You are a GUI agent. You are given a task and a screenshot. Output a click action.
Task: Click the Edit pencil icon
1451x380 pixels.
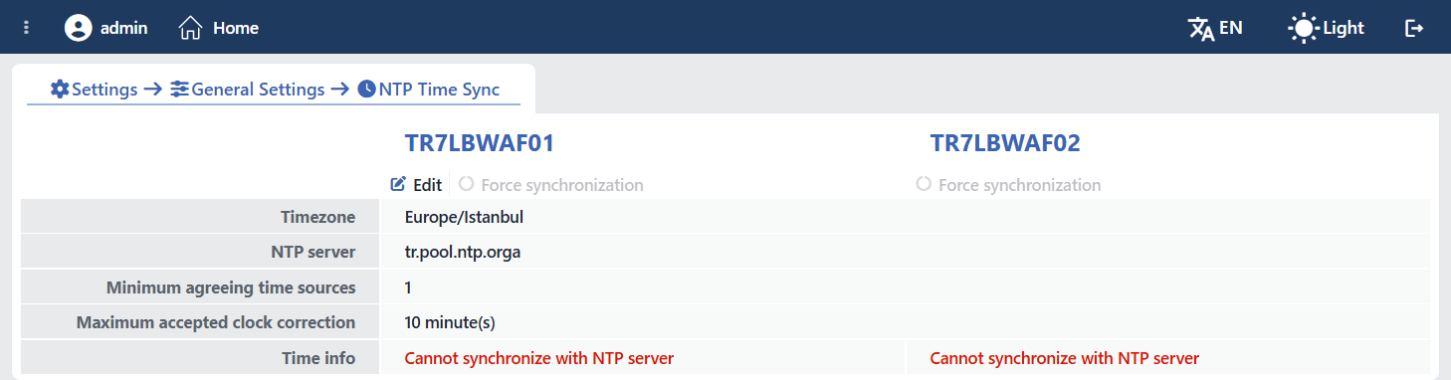pos(398,184)
